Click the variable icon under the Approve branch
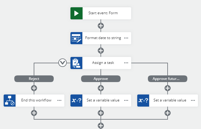Image resolution: width=201 pixels, height=129 pixels. pos(77,100)
